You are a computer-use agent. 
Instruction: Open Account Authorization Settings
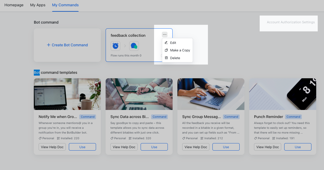[291, 22]
